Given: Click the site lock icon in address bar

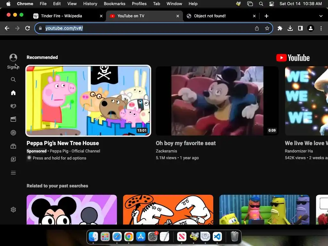Looking at the screenshot, I should (x=41, y=28).
